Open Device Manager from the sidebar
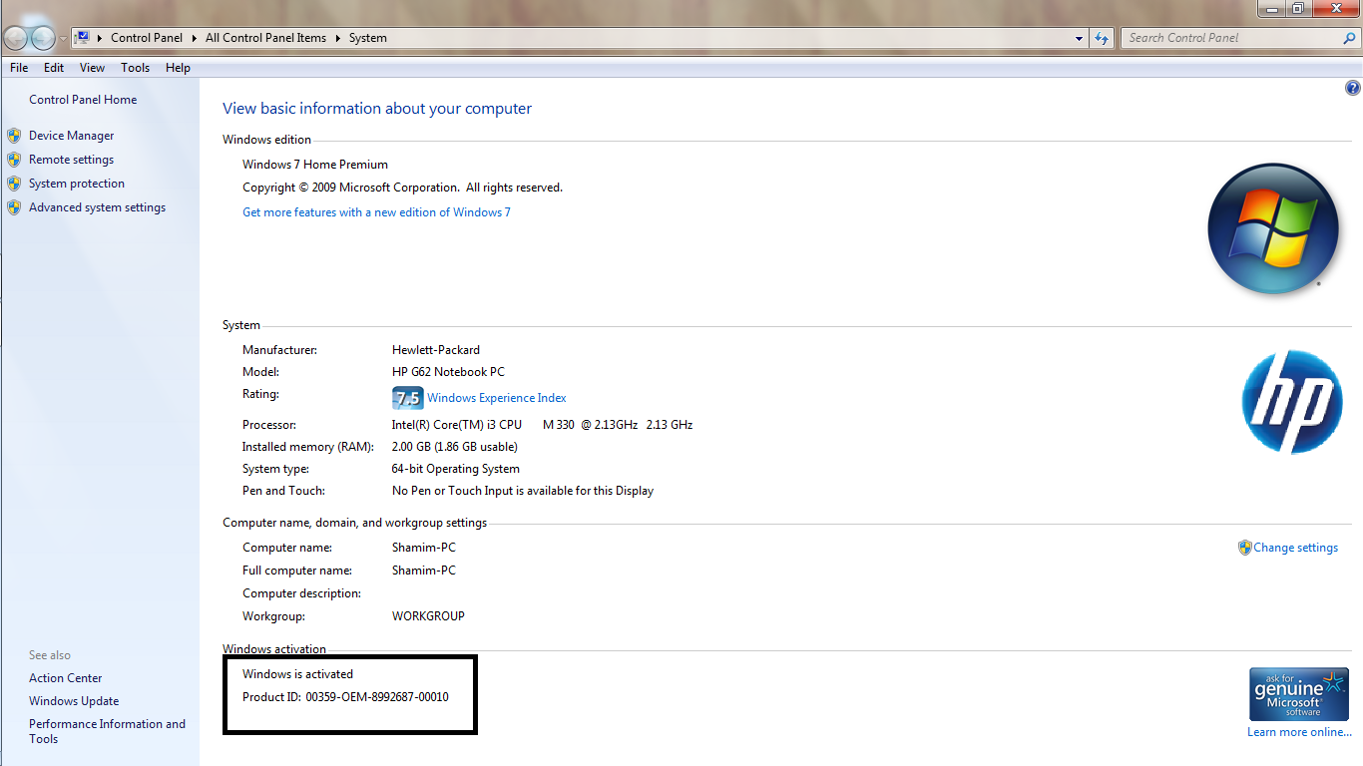The width and height of the screenshot is (1363, 766). click(x=71, y=135)
